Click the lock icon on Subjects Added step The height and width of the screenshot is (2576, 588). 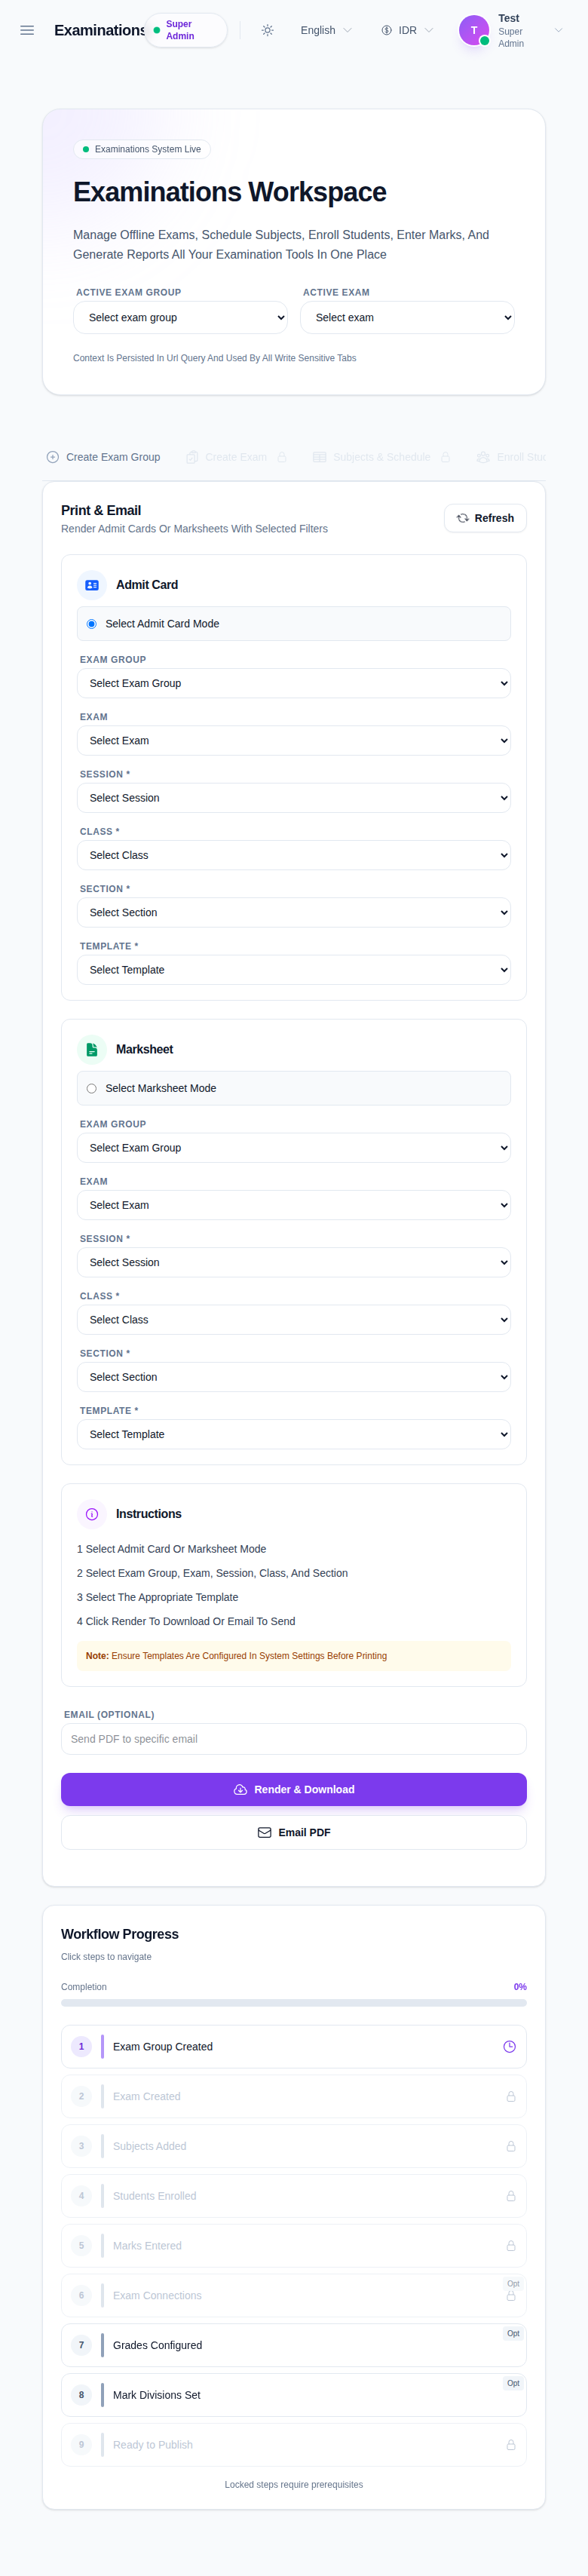tap(511, 2146)
